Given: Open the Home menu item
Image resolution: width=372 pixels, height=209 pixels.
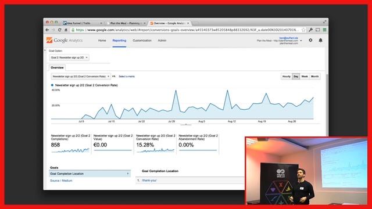Looking at the screenshot, I should click(x=102, y=41).
